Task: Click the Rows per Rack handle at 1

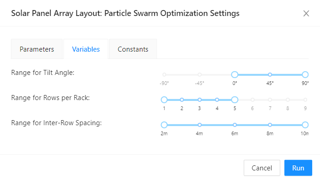Action: click(164, 100)
